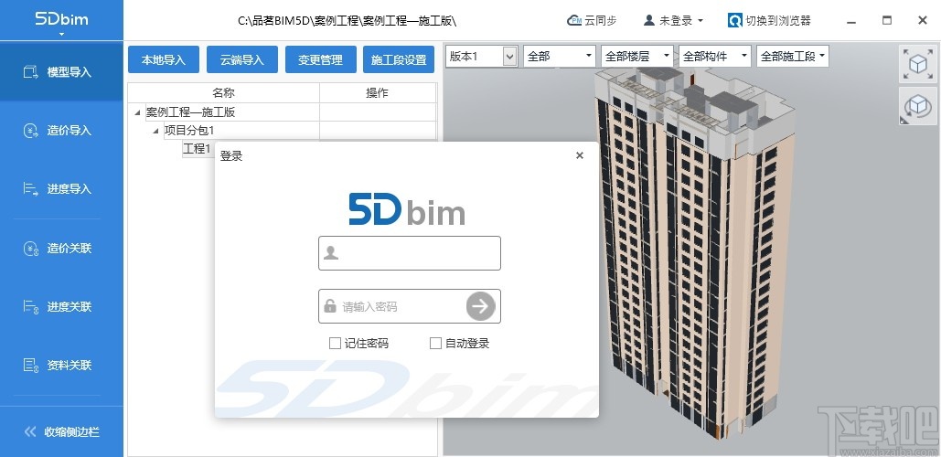Open the 全部构件 component dropdown

pyautogui.click(x=715, y=57)
